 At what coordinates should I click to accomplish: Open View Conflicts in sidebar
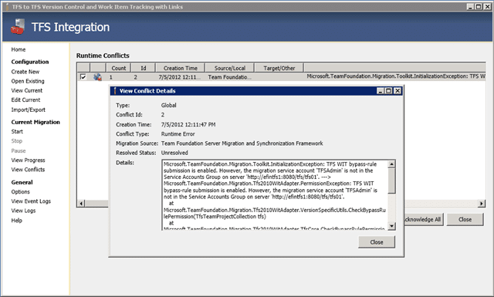coord(28,170)
